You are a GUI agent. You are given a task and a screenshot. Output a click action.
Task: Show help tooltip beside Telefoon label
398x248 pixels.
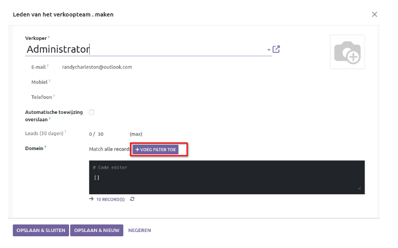point(54,96)
